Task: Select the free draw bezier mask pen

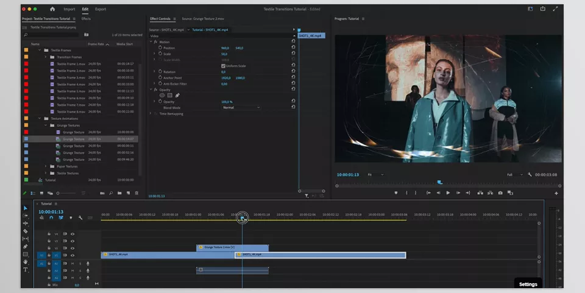Action: point(177,96)
